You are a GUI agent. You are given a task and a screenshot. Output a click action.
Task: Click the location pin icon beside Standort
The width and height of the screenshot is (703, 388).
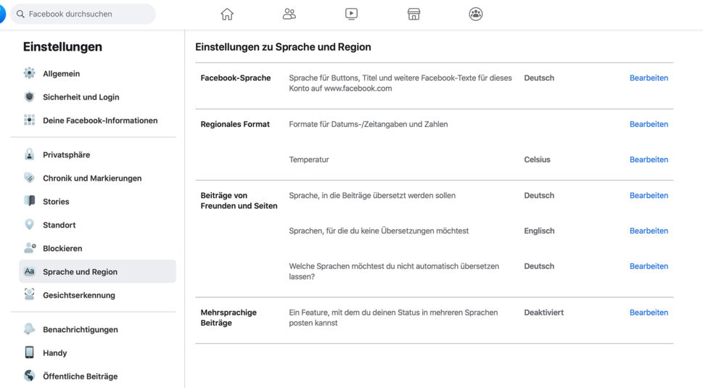29,224
